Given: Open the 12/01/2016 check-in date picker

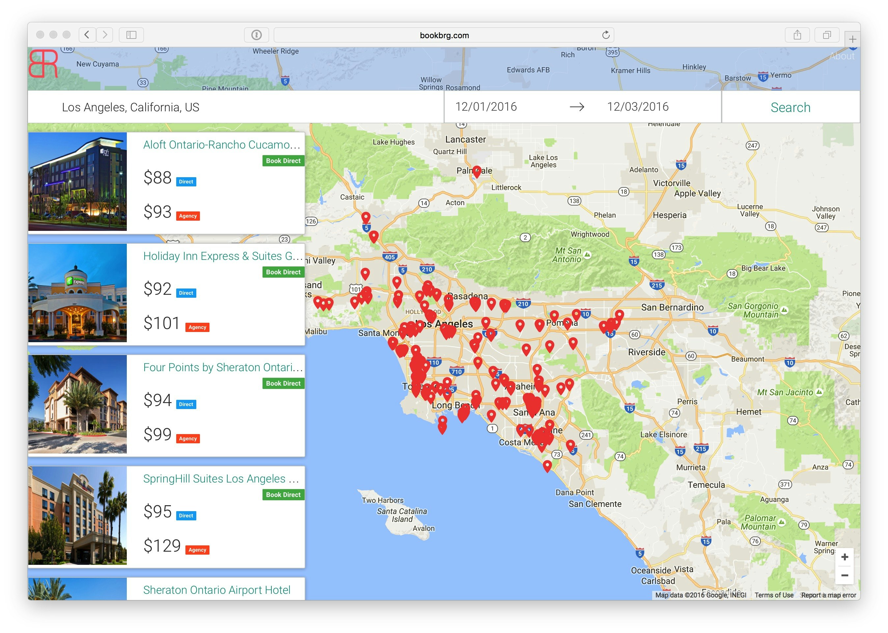Looking at the screenshot, I should tap(486, 107).
